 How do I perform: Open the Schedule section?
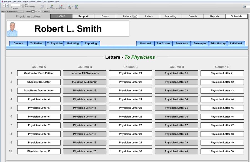coord(237,16)
